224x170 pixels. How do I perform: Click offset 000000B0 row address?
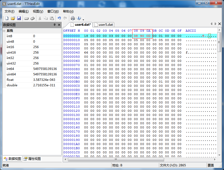point(72,82)
